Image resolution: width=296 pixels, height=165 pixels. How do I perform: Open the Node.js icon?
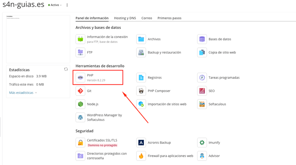(x=80, y=104)
